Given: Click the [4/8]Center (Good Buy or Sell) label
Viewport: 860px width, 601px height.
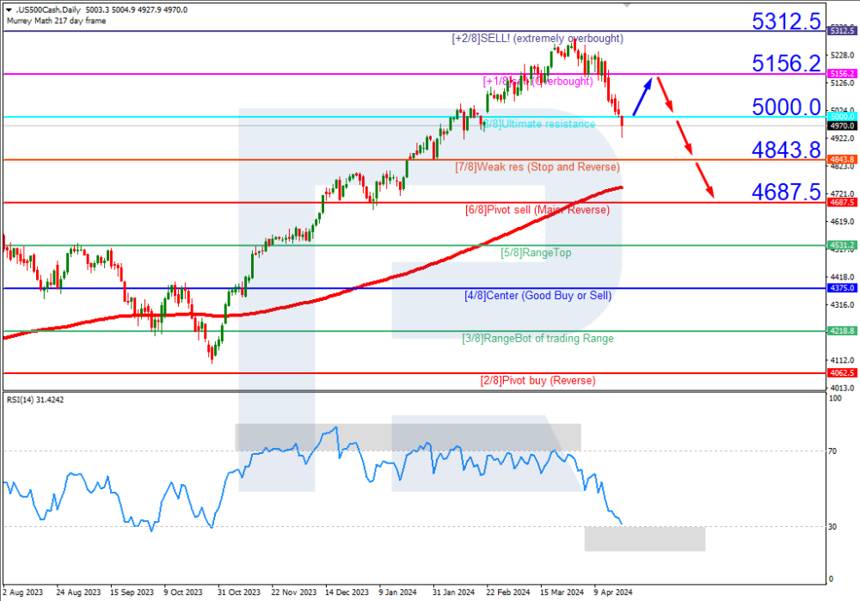Looking at the screenshot, I should tap(537, 296).
